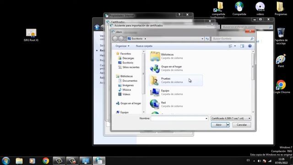Select the ISRG Root X1 desktop certificate
Image resolution: width=293 pixels, height=165 pixels.
click(31, 35)
